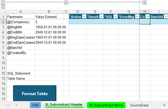Image resolution: width=168 pixels, height=109 pixels.
Task: Select @EndMth value 2049-12-01 00:00:00
Action: pyautogui.click(x=49, y=32)
